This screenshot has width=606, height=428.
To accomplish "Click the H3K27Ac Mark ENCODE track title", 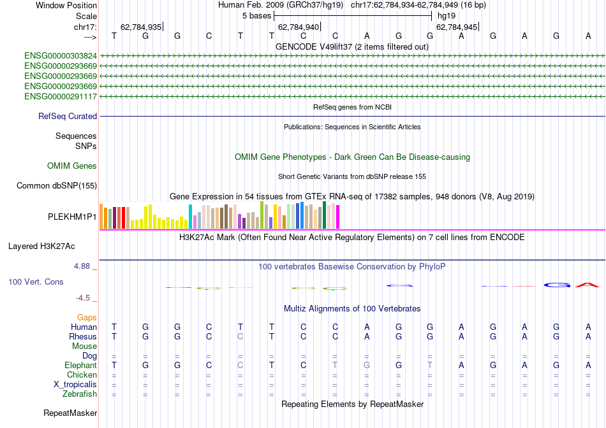I will point(351,237).
